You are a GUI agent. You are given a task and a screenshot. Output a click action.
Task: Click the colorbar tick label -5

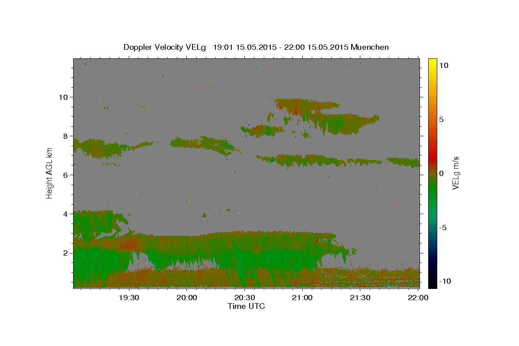point(443,227)
